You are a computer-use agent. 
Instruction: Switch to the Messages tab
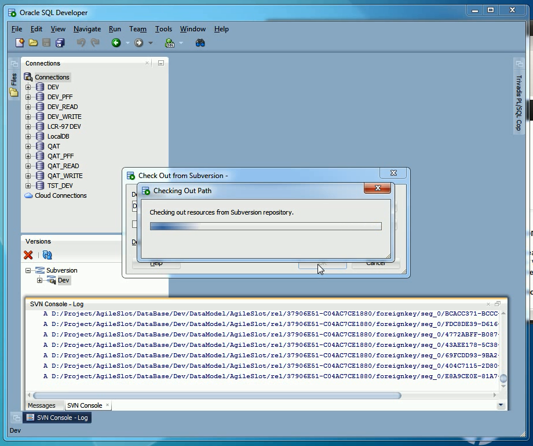tap(42, 405)
